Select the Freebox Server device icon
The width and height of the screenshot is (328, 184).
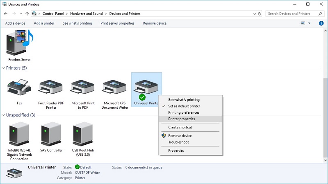19,44
